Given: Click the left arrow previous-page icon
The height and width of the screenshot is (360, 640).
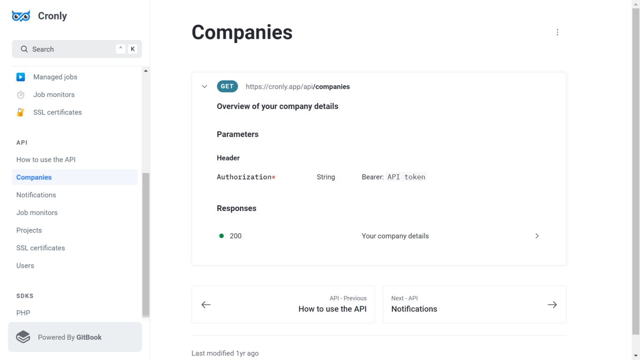Looking at the screenshot, I should [x=206, y=305].
